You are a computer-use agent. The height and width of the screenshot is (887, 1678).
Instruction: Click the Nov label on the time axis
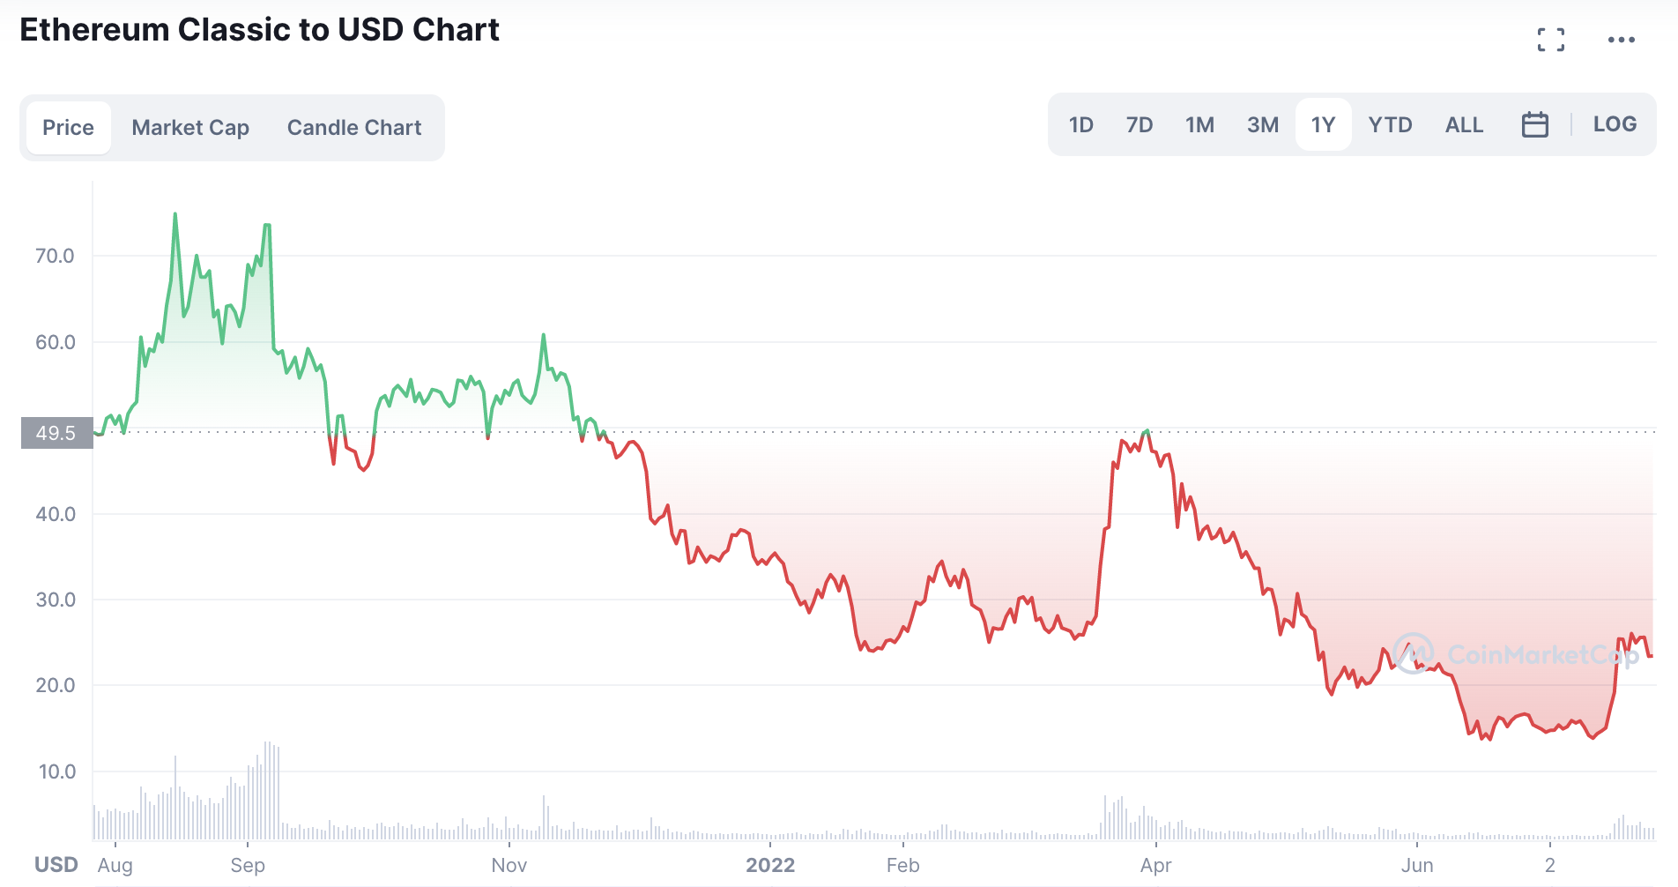pyautogui.click(x=509, y=865)
